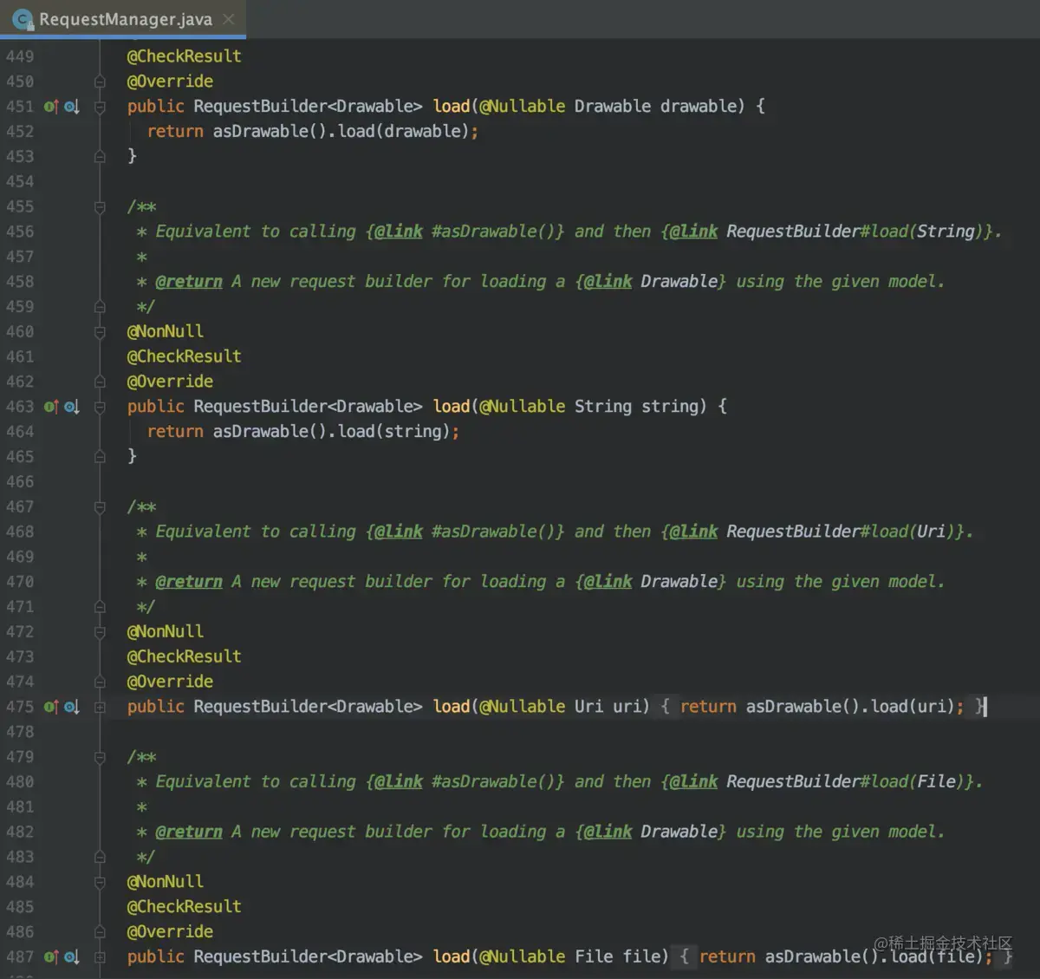Click line number 454 in the gutter

click(x=20, y=181)
